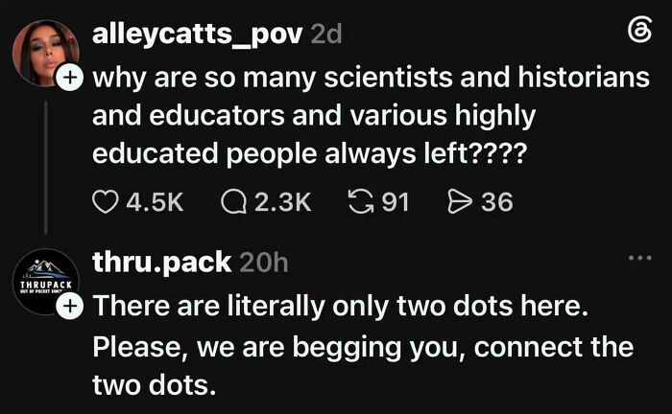Follow alleycatts_pov with the plus badge

(69, 78)
